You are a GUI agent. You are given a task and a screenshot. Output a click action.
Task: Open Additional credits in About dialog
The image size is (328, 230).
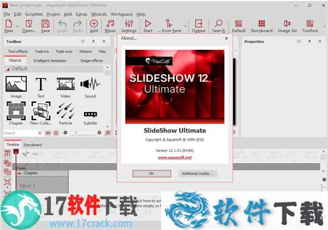point(197,174)
